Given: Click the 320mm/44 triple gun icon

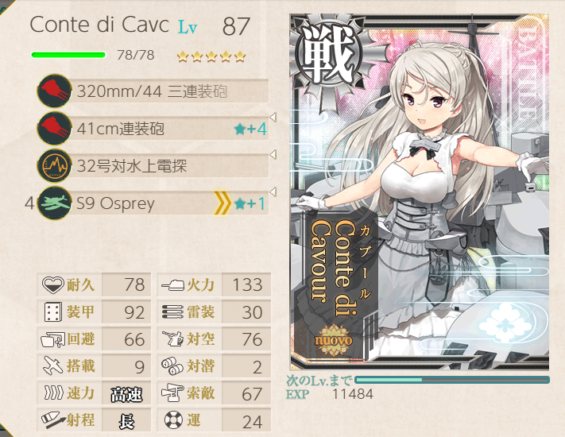Looking at the screenshot, I should [54, 91].
